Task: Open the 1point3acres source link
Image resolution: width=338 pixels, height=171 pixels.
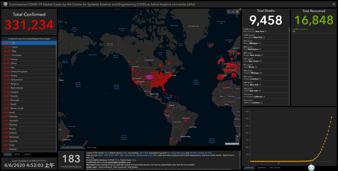Action: click(130, 155)
